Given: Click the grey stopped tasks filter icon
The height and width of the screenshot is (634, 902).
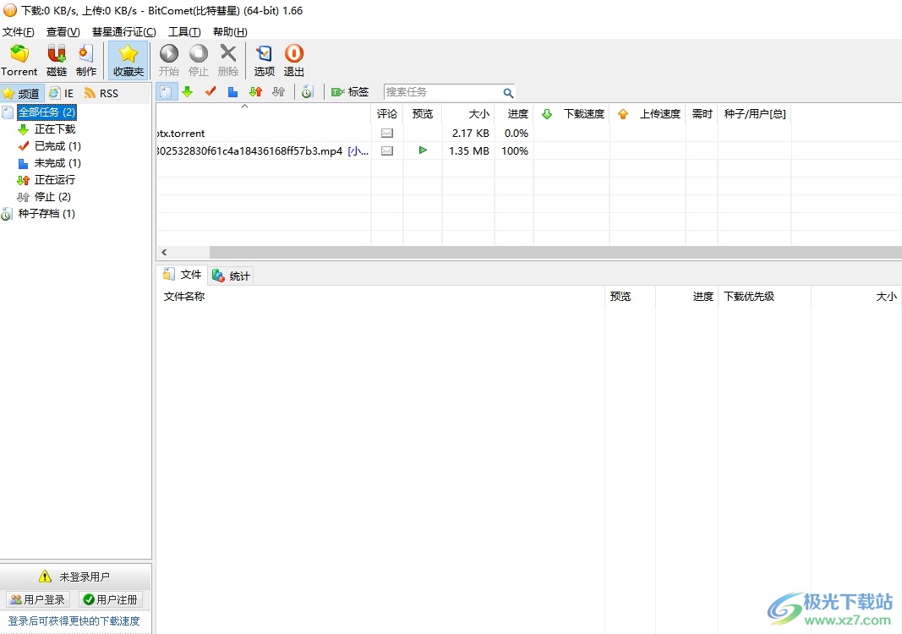Looking at the screenshot, I should point(279,92).
